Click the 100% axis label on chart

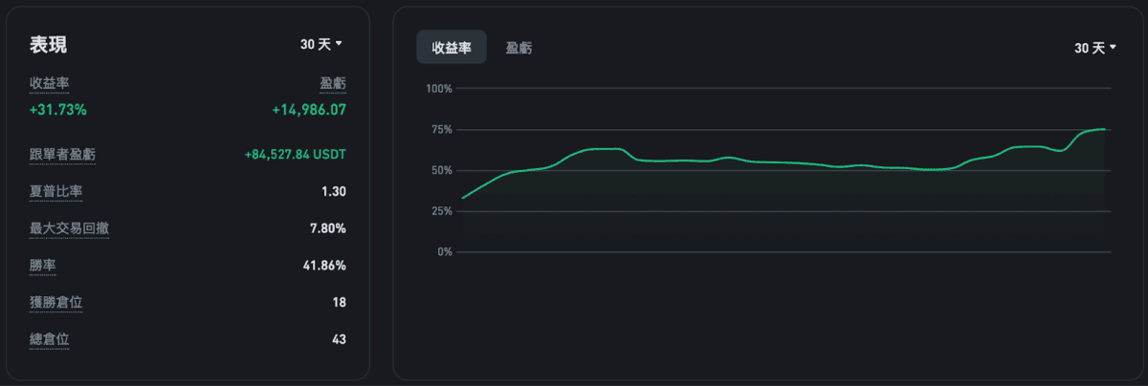439,89
